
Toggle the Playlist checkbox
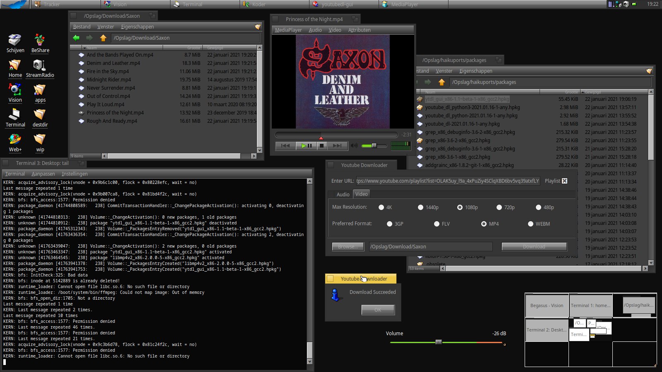pos(565,181)
